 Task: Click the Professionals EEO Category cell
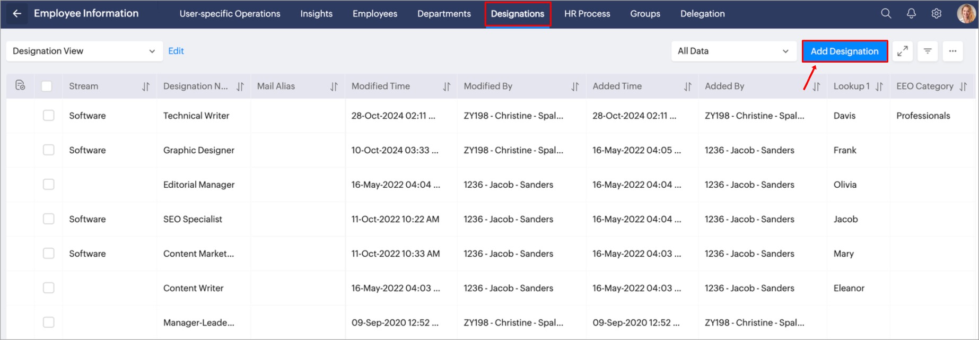pyautogui.click(x=923, y=116)
